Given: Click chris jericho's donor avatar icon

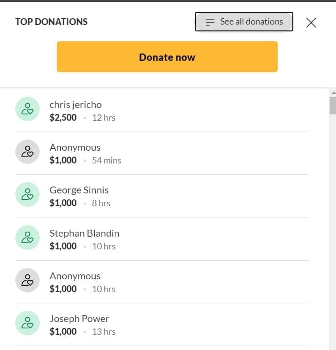Looking at the screenshot, I should tap(27, 109).
